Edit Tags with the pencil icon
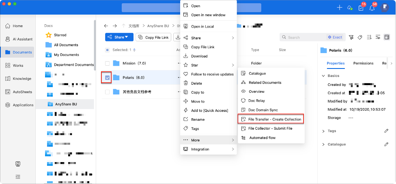The width and height of the screenshot is (396, 184). pyautogui.click(x=386, y=131)
